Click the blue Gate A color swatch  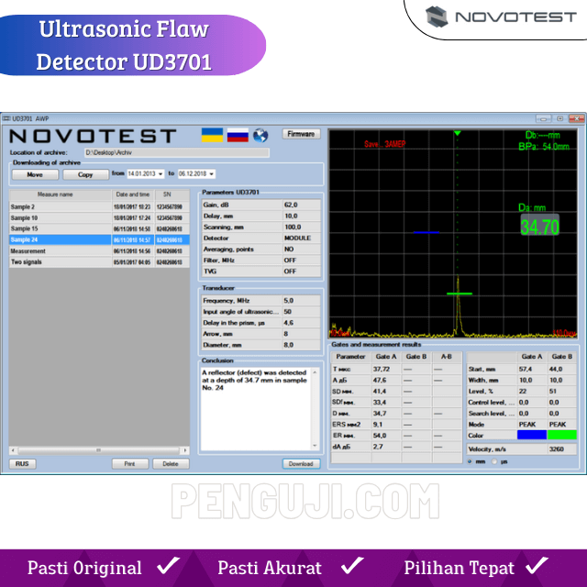tap(531, 436)
